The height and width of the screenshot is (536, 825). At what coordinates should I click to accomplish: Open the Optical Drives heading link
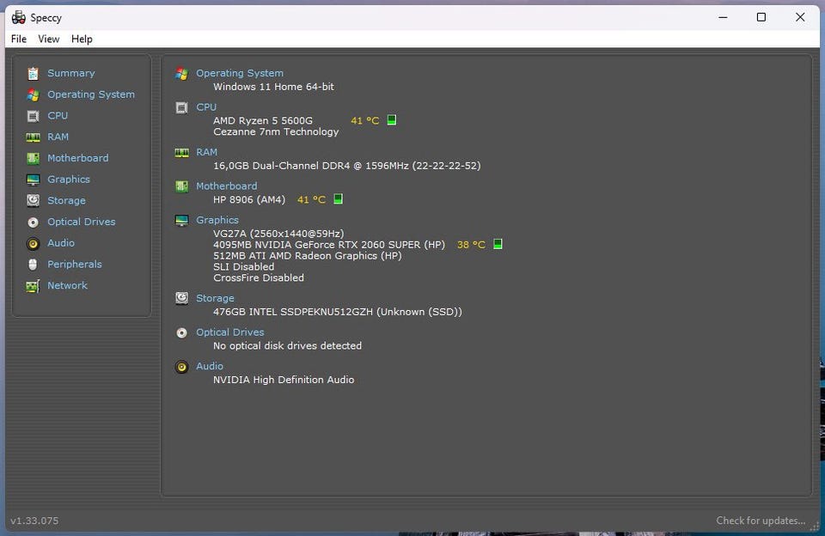(x=230, y=332)
